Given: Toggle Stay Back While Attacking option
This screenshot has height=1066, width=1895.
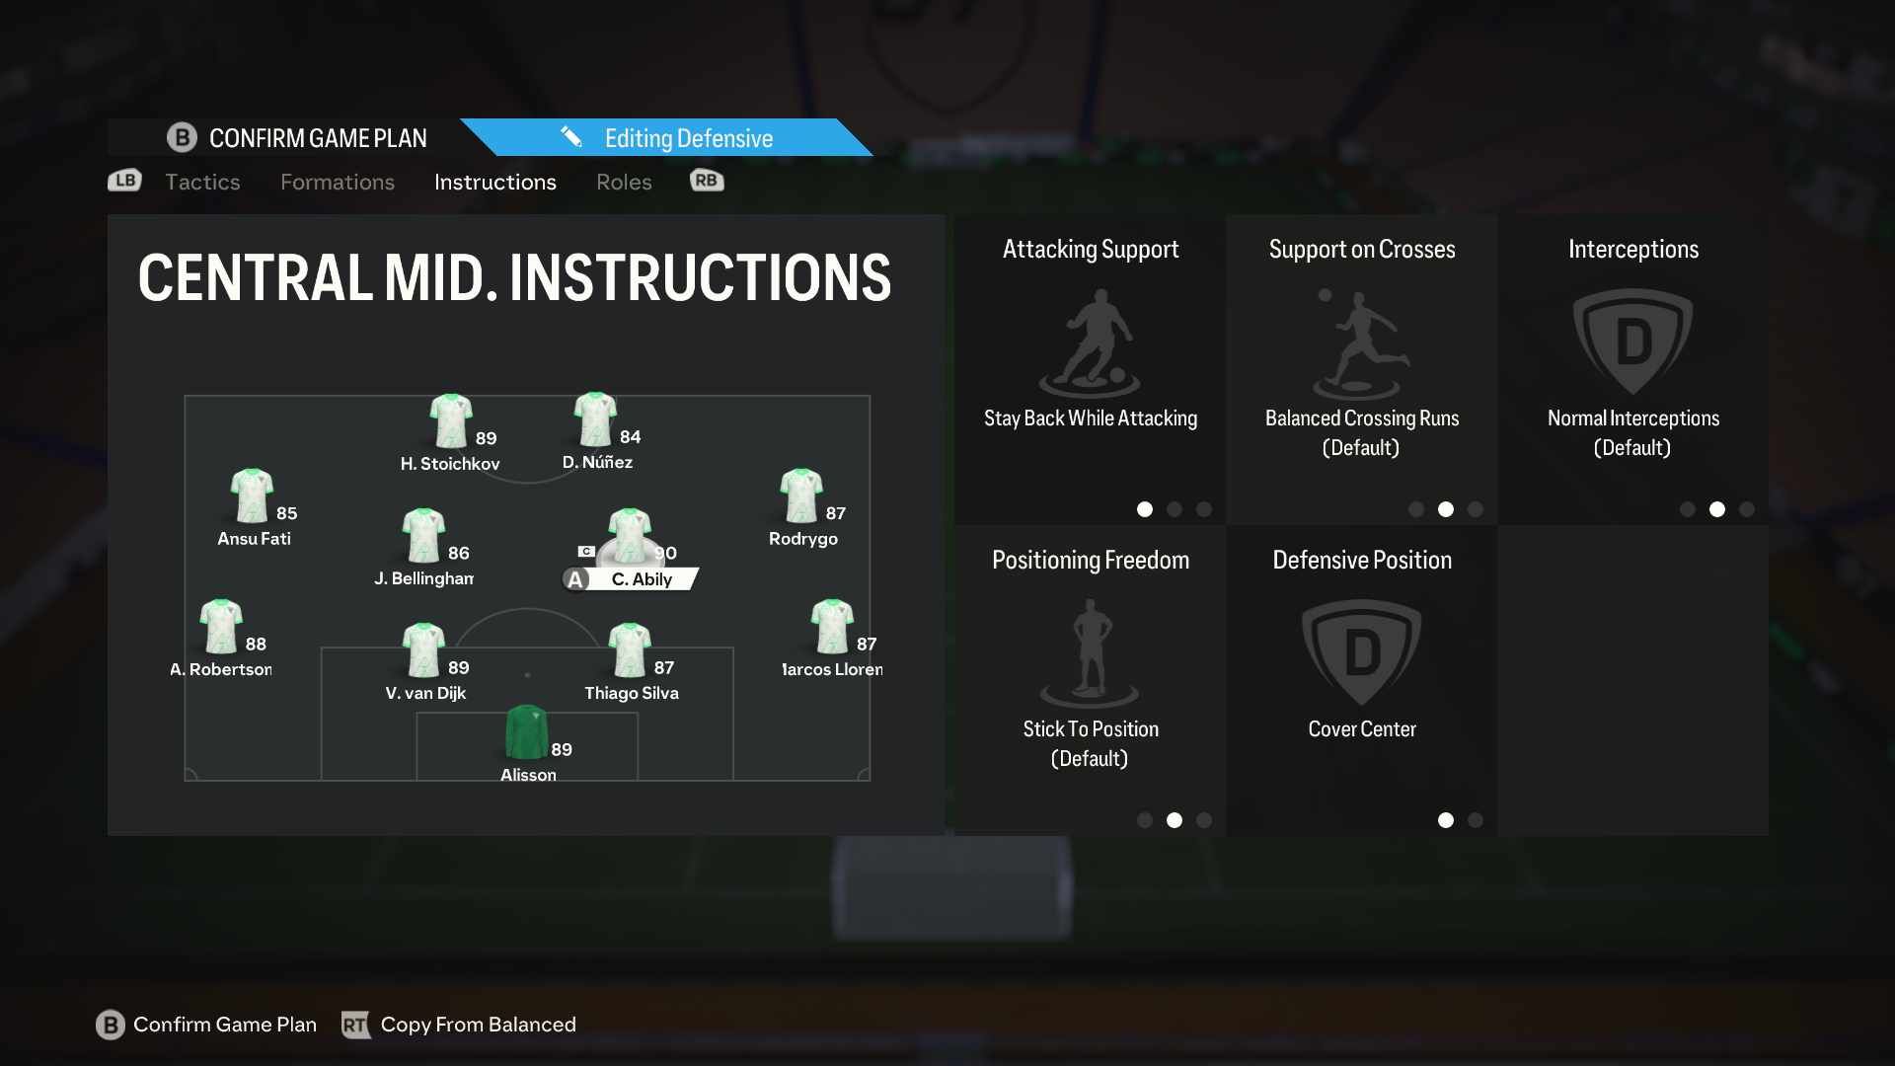Looking at the screenshot, I should point(1091,371).
